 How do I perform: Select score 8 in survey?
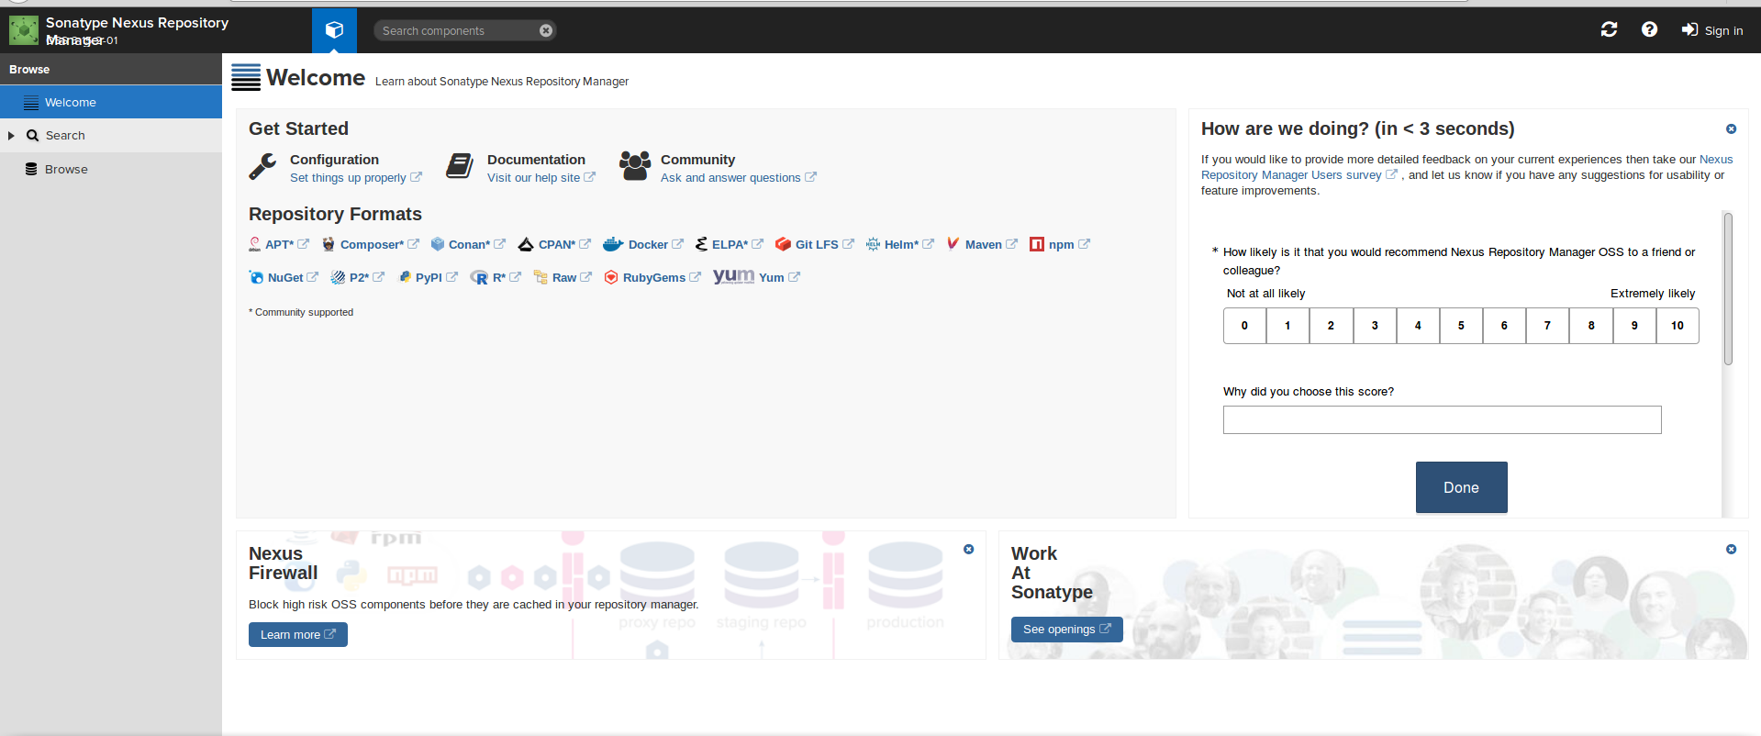(x=1591, y=326)
